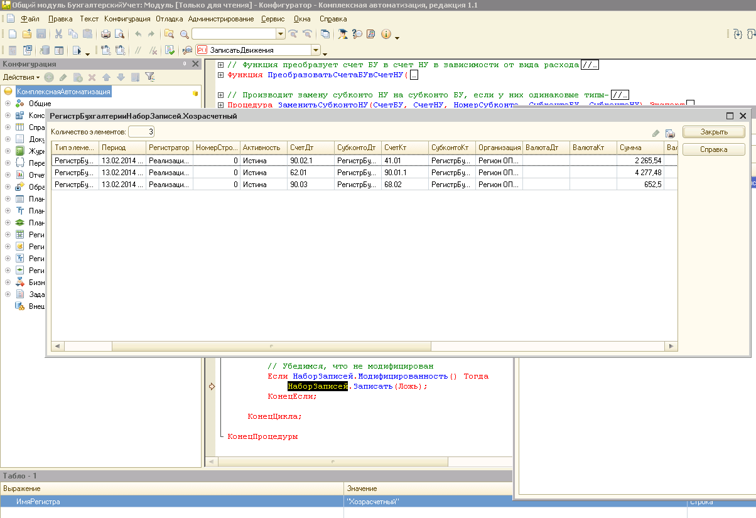Click the info Help icon in toolbar
This screenshot has width=756, height=518.
[386, 34]
